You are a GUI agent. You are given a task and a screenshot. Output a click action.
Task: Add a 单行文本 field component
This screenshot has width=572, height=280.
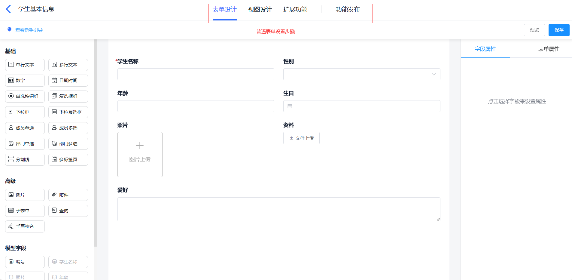25,65
